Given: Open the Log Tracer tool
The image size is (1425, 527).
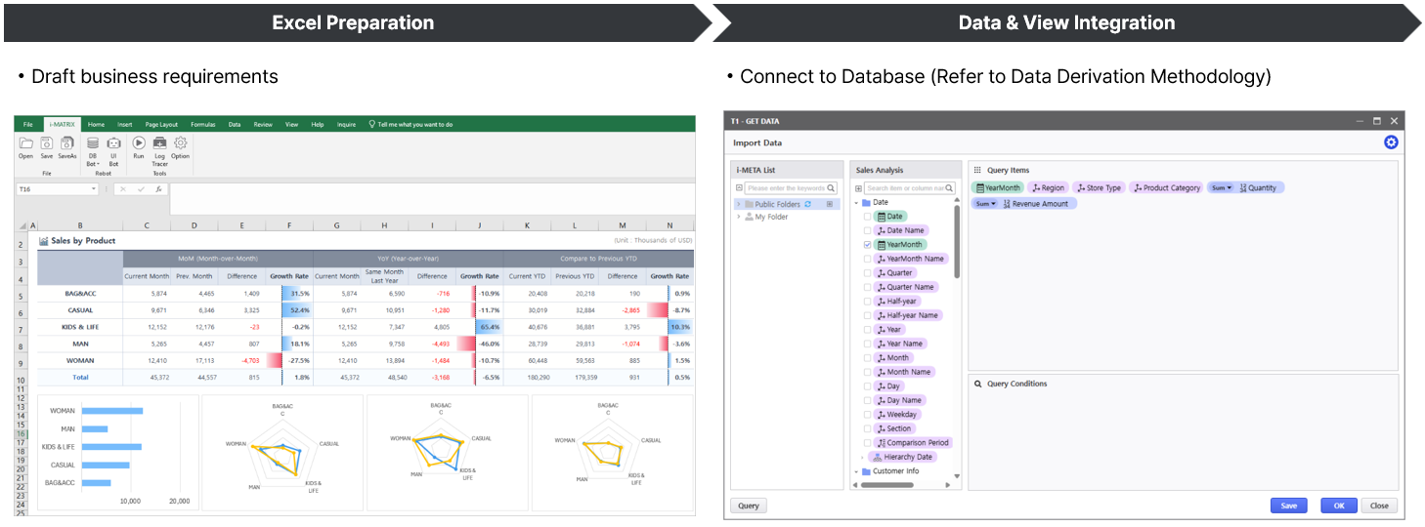Looking at the screenshot, I should tap(159, 143).
